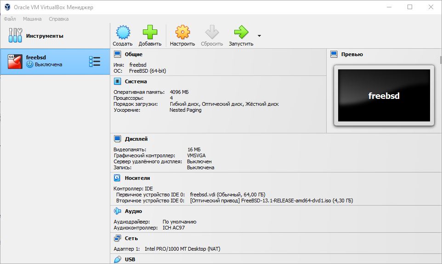Open the Система section heading link
The width and height of the screenshot is (442, 264).
pos(136,81)
